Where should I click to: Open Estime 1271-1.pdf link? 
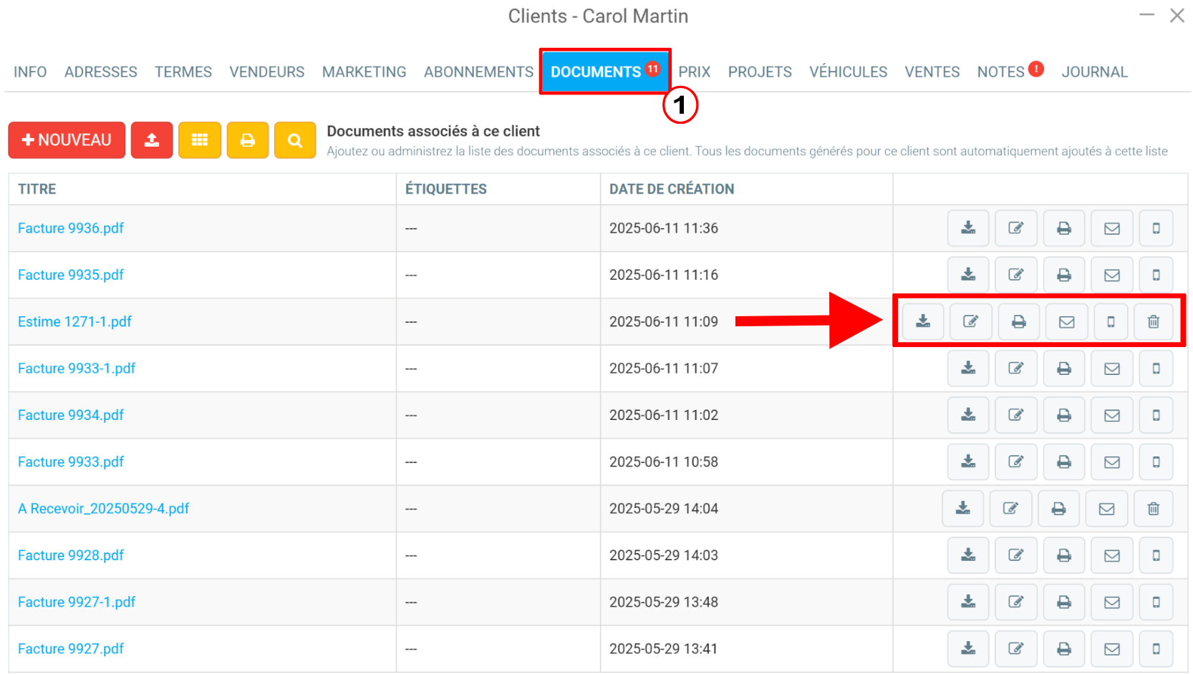[x=75, y=322]
